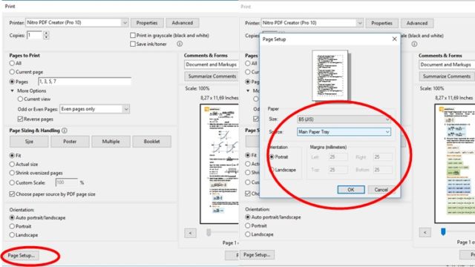The height and width of the screenshot is (267, 475).
Task: Select the Custom Scale radio option
Action: (x=12, y=182)
